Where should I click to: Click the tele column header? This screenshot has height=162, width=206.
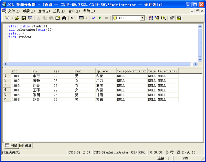pyautogui.click(x=152, y=71)
